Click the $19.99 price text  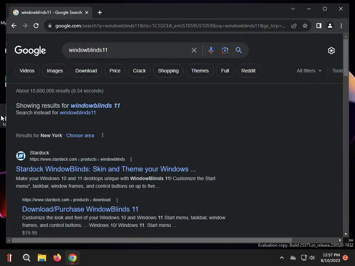pyautogui.click(x=29, y=233)
